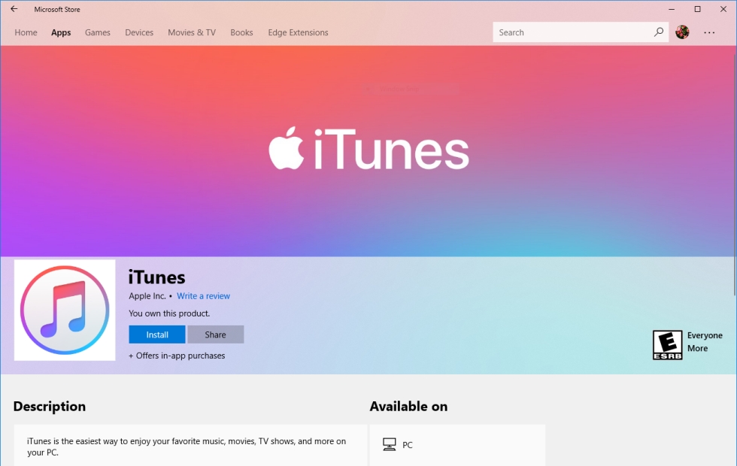Image resolution: width=737 pixels, height=466 pixels.
Task: Click the 'Offers in-app purchases' text
Action: [180, 356]
